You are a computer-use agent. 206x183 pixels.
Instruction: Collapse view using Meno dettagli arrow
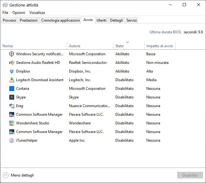6,175
